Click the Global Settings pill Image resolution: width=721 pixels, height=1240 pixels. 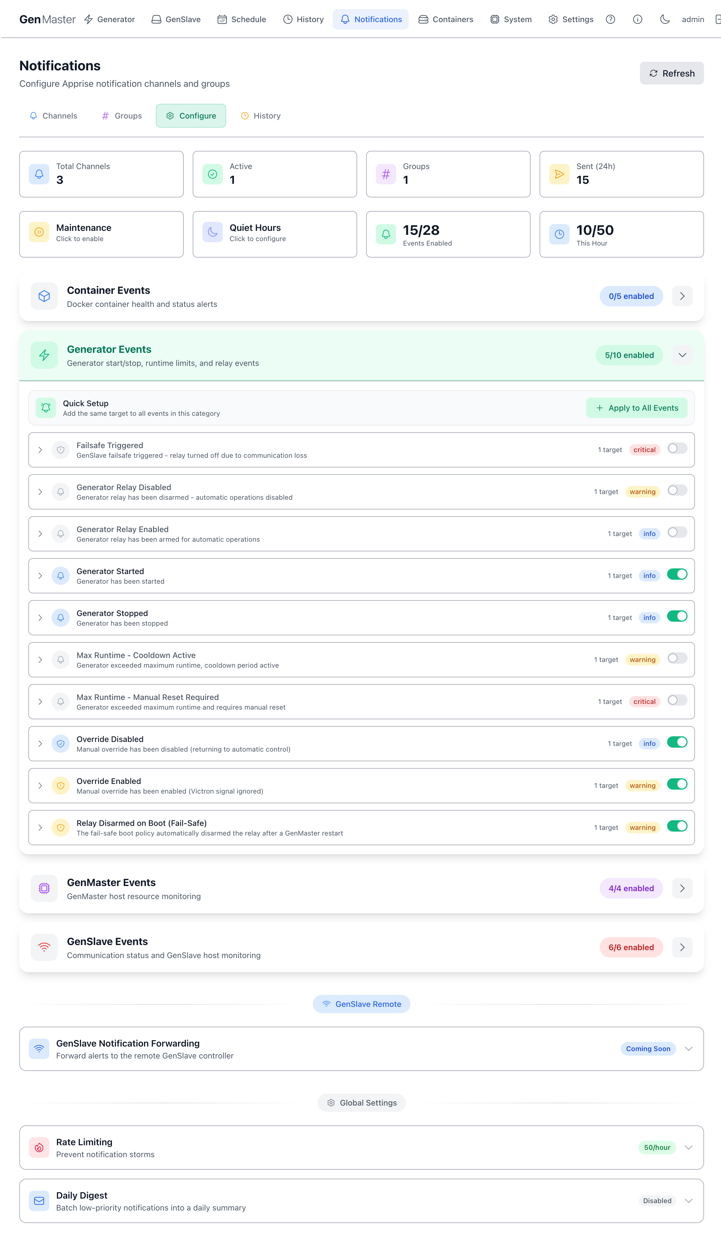coord(361,1103)
